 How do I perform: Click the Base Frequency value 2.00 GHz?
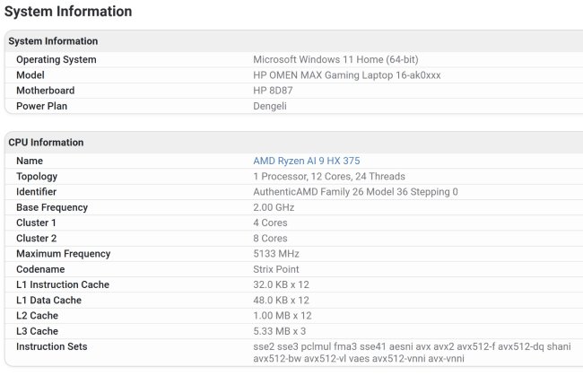[274, 207]
